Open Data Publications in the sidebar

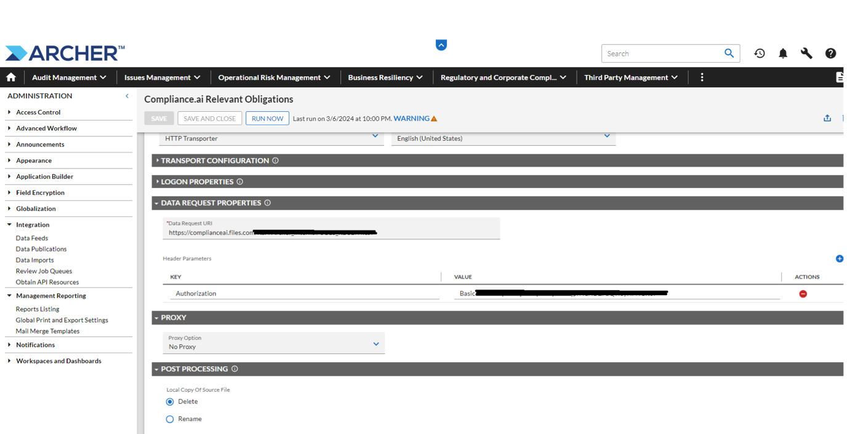41,249
